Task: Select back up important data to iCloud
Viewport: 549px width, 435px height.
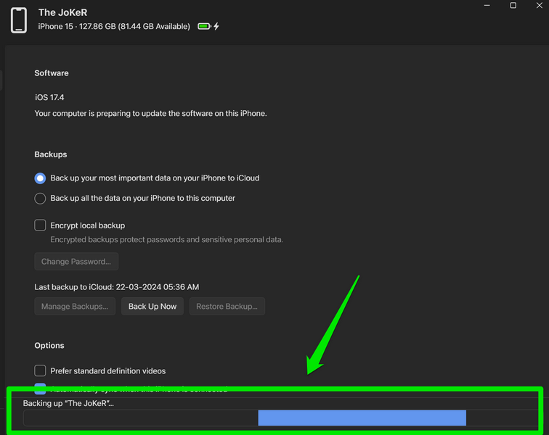Action: pyautogui.click(x=41, y=178)
